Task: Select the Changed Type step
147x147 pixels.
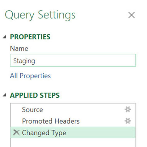Action: tap(73, 133)
